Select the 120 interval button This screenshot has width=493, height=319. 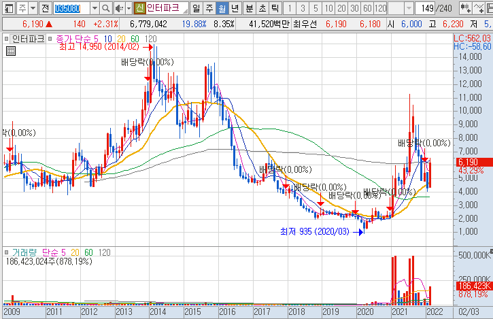(380, 8)
